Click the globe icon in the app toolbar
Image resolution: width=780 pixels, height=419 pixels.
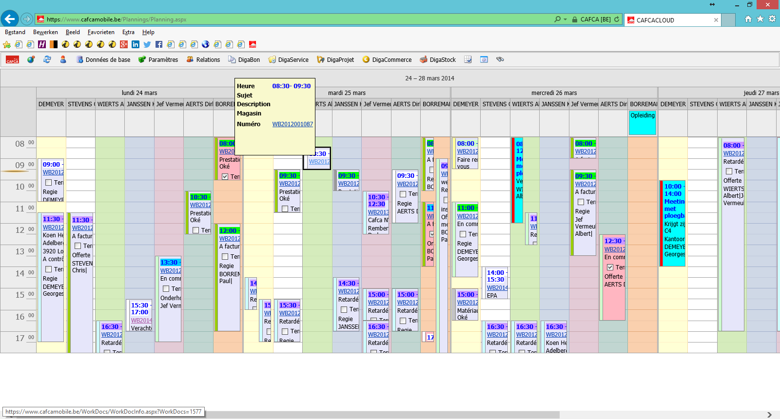(x=31, y=59)
